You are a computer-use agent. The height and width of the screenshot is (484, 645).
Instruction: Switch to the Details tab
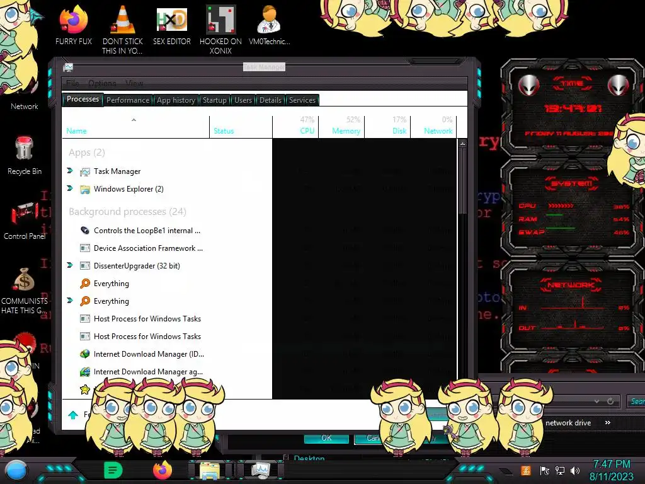[x=270, y=100]
